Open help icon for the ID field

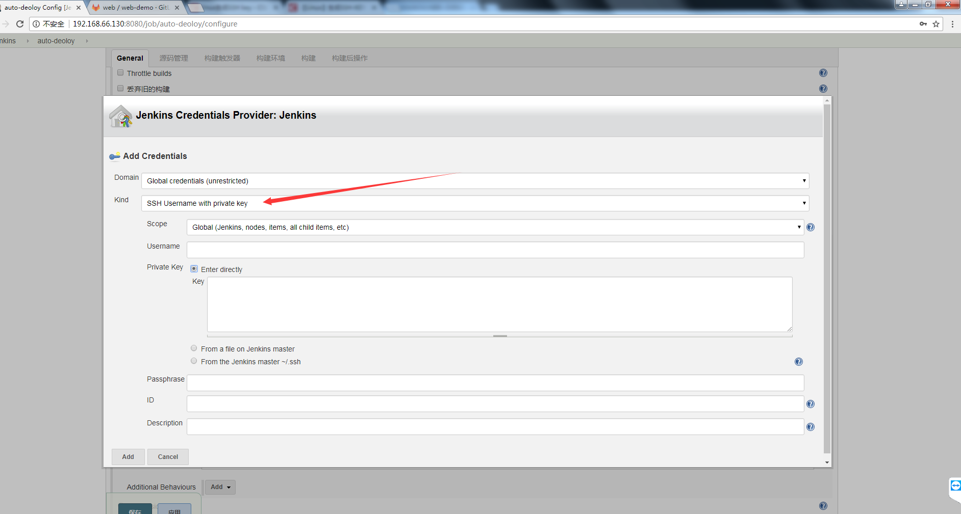coord(811,404)
